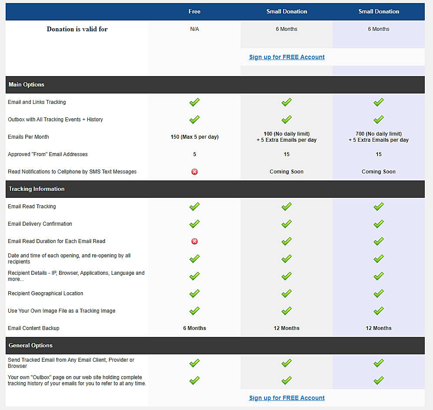Click the Free checkmark for Use Your Own Image File

pos(195,311)
